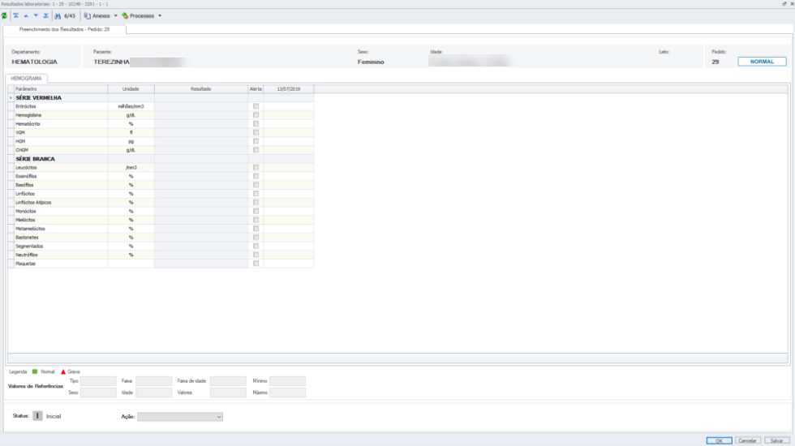Image resolution: width=795 pixels, height=446 pixels.
Task: Select the Metamielócitos row label
Action: (x=31, y=229)
